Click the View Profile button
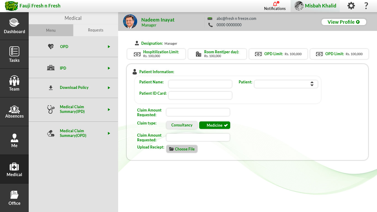The image size is (377, 212). pos(344,22)
